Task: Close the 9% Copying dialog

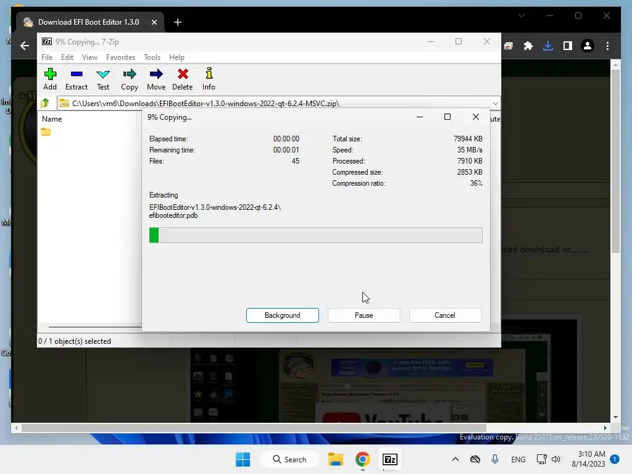Action: [476, 117]
